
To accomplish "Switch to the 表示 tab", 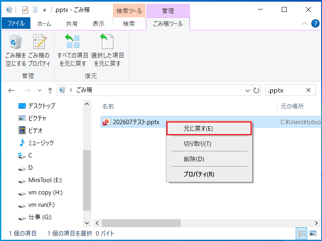I will pos(99,24).
